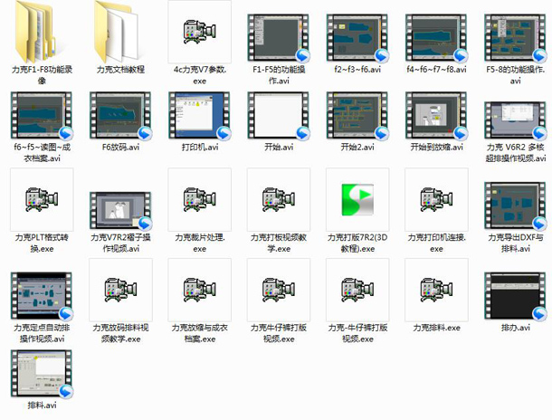
Task: Select the green 力克打版7R2(3D教程).exe icon
Action: 357,199
